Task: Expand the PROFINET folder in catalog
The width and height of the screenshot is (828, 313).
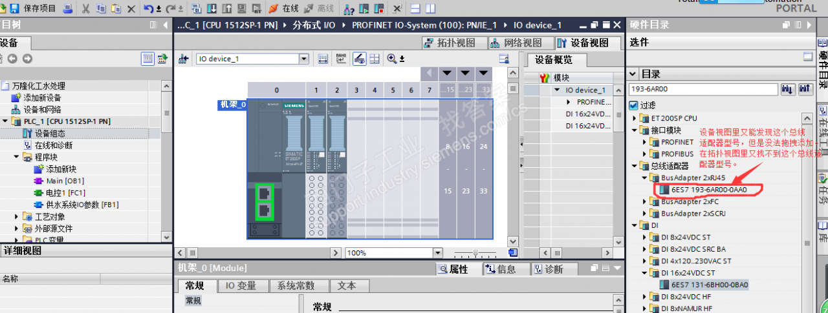Action: [644, 142]
